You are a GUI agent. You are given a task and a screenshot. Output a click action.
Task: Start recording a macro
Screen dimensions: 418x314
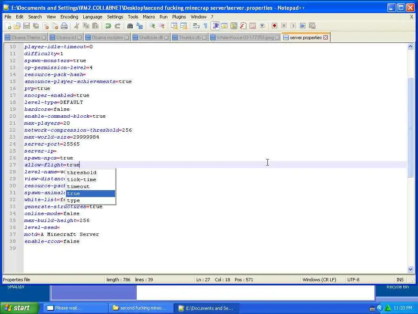(274, 26)
